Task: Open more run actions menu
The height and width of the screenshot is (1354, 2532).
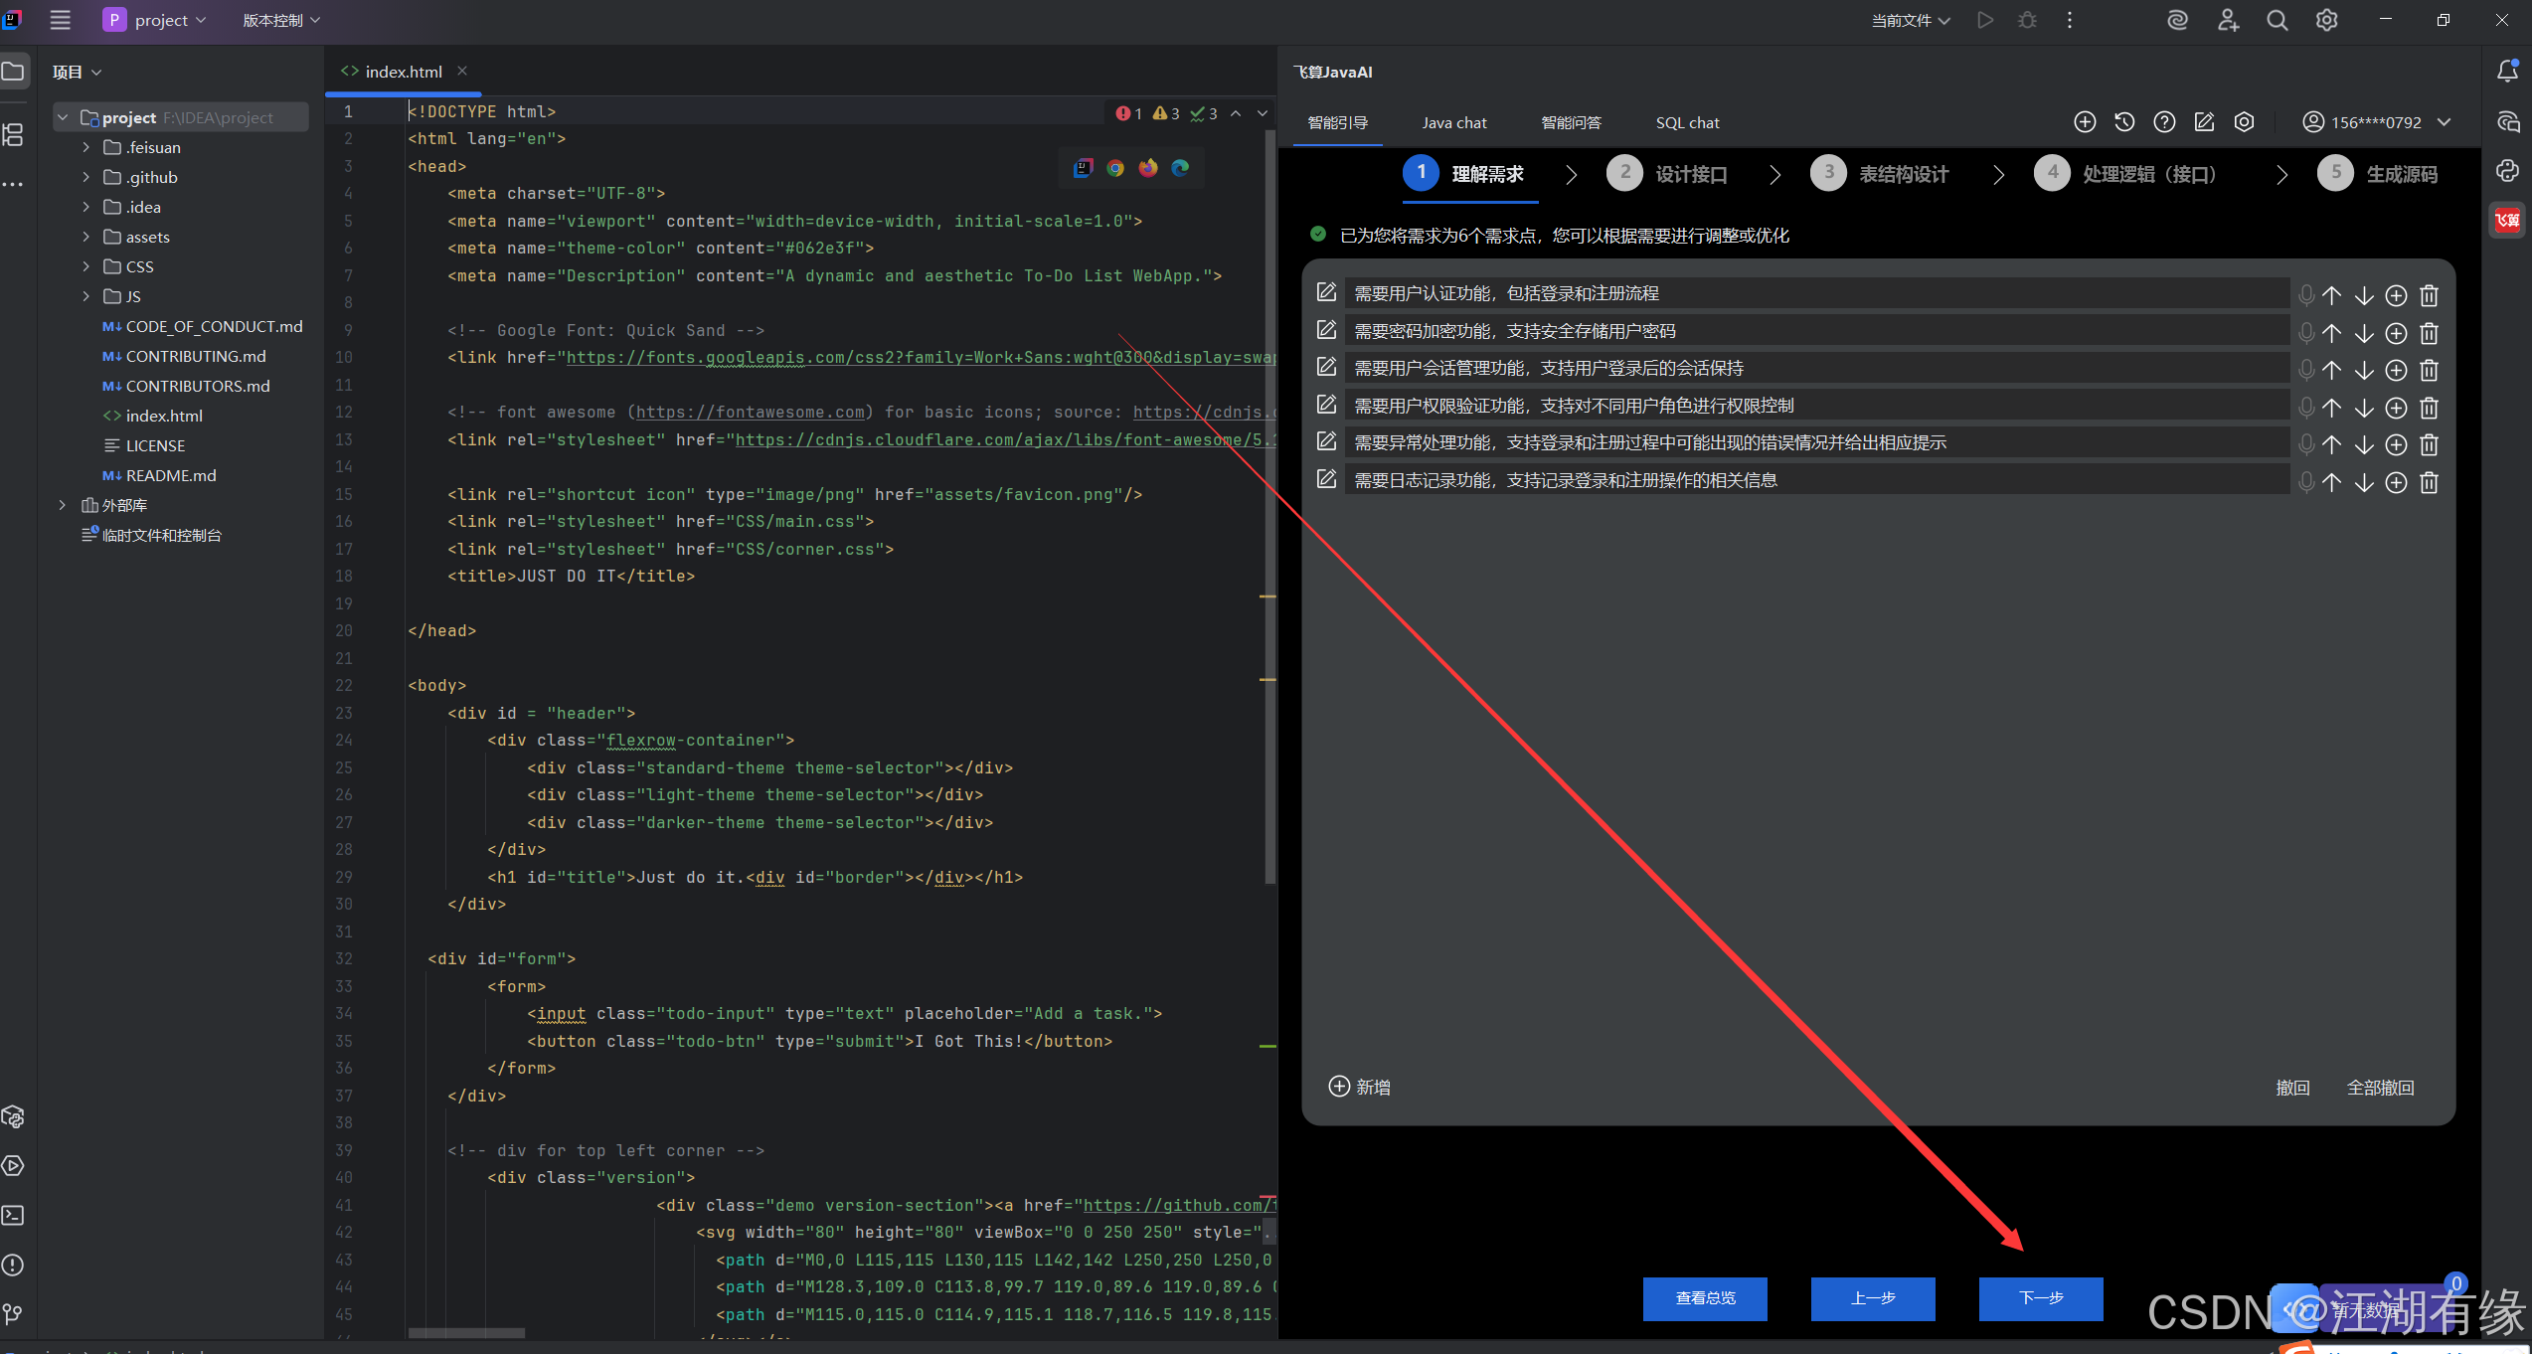Action: 2070,20
